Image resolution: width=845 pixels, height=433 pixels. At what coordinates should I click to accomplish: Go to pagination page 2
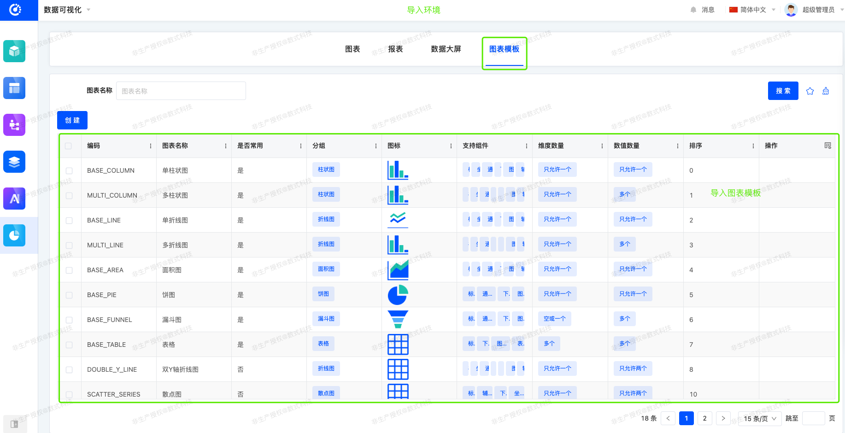pyautogui.click(x=704, y=418)
